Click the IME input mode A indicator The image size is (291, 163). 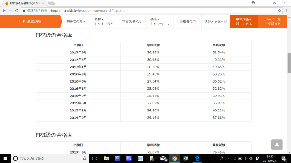pyautogui.click(x=257, y=158)
